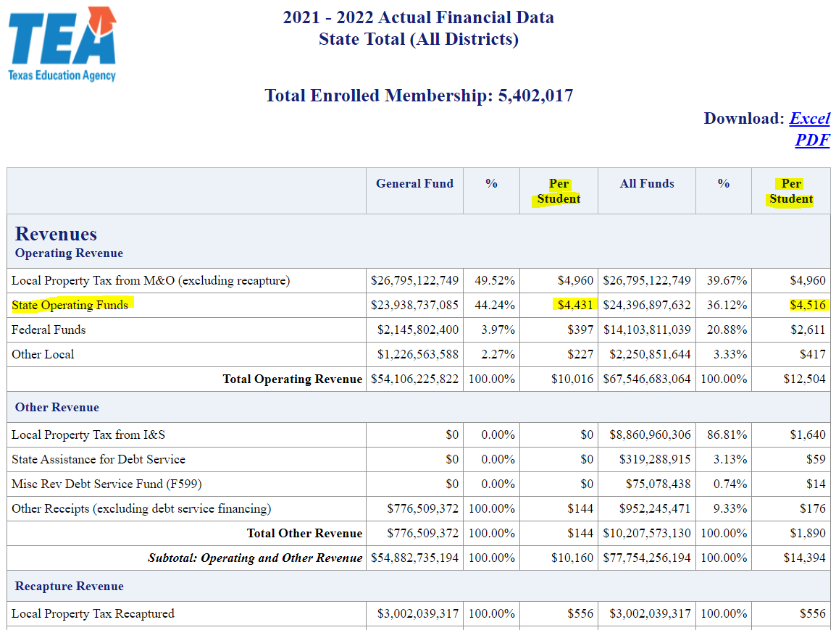Click the $952,245,471 Other Receipts amount
The width and height of the screenshot is (836, 630).
pos(655,508)
